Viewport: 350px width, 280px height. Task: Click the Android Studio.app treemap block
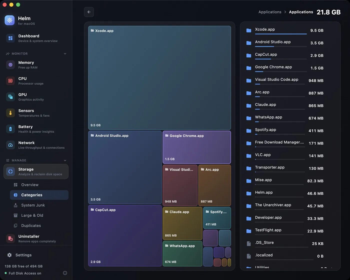125,167
